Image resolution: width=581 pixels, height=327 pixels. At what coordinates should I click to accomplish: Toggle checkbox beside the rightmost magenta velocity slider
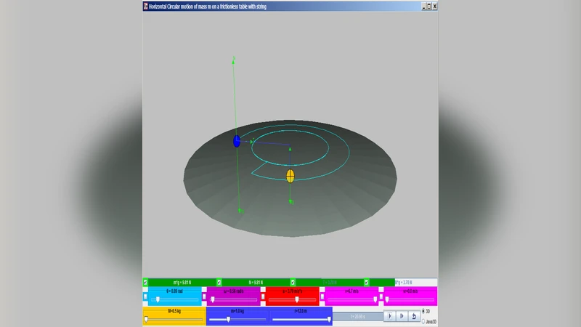(381, 296)
